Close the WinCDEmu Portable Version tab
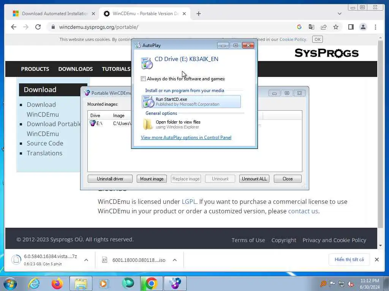This screenshot has width=389, height=291. (184, 14)
